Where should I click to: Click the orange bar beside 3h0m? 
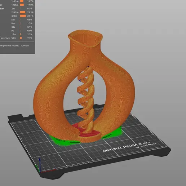(x=23, y=16)
